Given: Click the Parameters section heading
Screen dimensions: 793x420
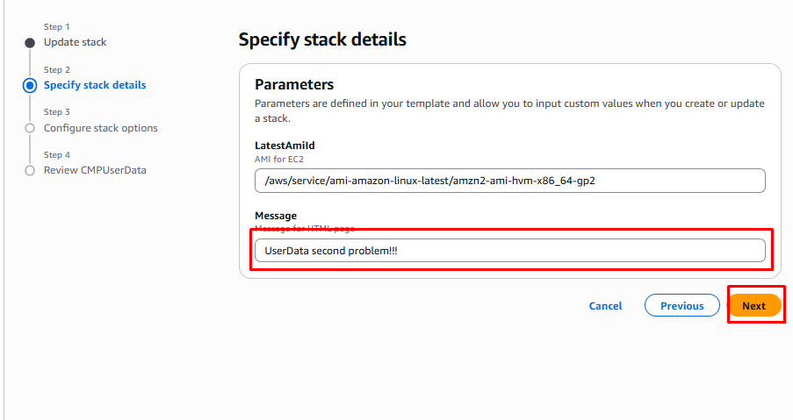Looking at the screenshot, I should (294, 85).
